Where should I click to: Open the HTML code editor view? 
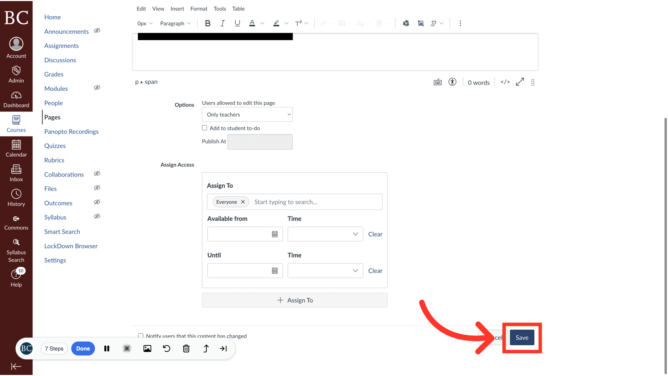(505, 82)
